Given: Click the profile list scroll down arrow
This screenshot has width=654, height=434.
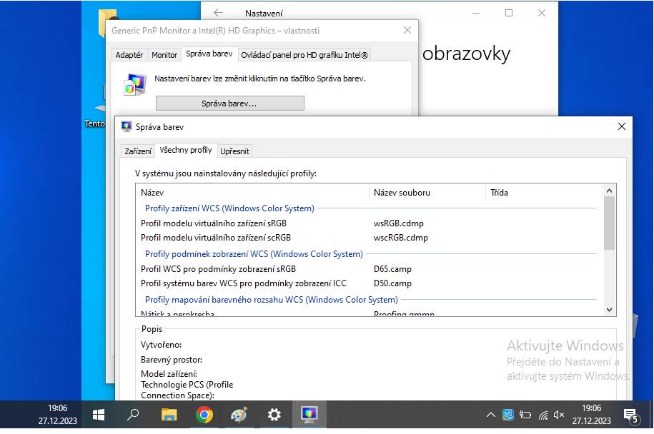Looking at the screenshot, I should 609,310.
